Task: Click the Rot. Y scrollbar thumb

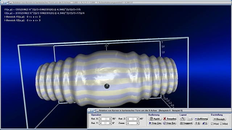Action: click(105, 123)
